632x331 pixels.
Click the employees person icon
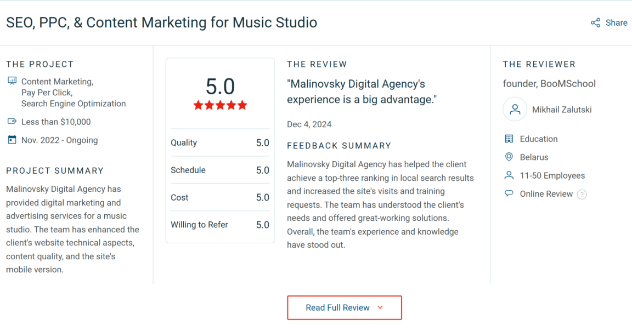point(509,175)
